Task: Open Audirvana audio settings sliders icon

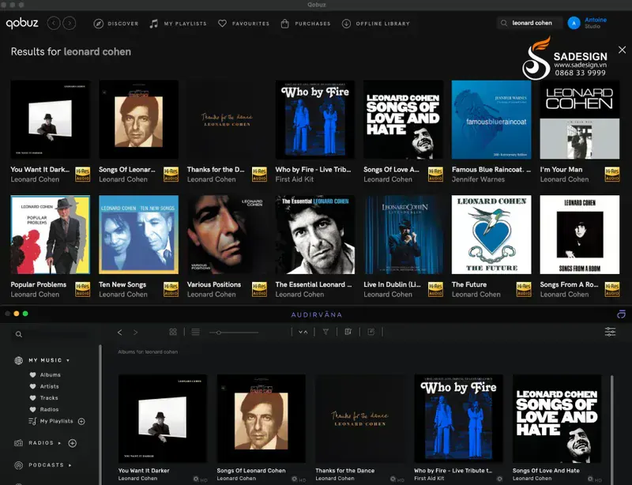Action: pyautogui.click(x=610, y=333)
